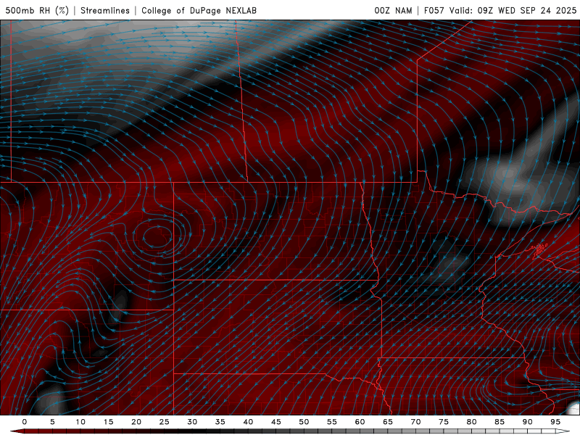This screenshot has width=580, height=435.
Task: Click the color scale label '35'
Action: click(220, 422)
